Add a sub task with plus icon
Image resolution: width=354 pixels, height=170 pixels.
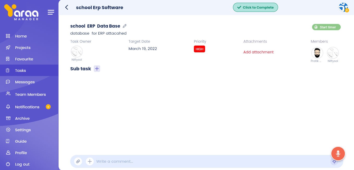(97, 69)
